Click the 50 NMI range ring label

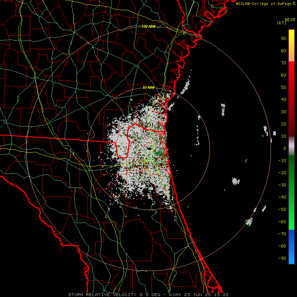148,87
